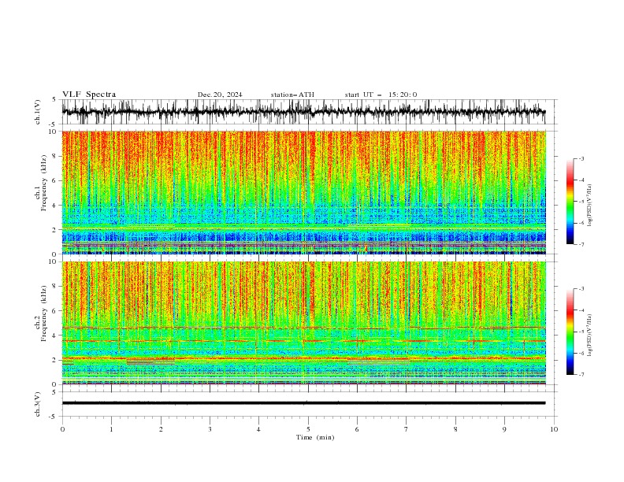Click the time axis tick label "10"
The image size is (624, 482).
point(554,429)
